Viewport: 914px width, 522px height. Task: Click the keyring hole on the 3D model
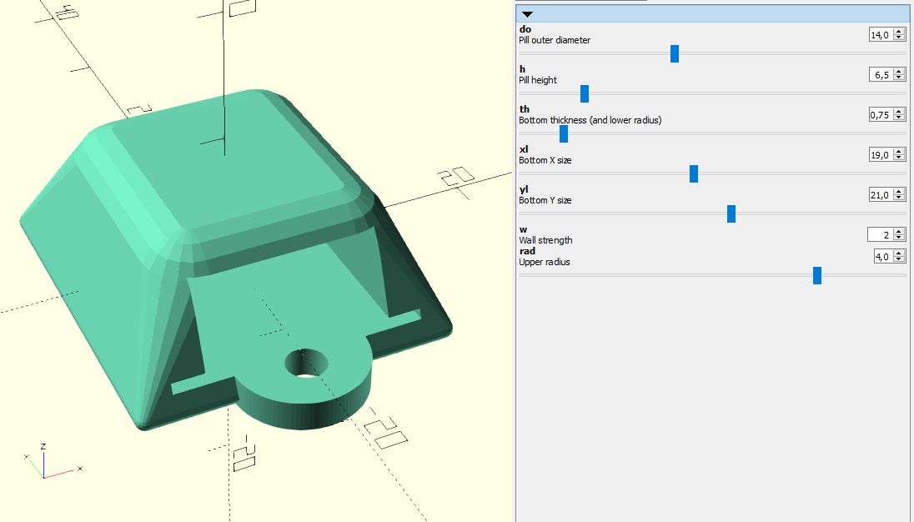tap(306, 363)
